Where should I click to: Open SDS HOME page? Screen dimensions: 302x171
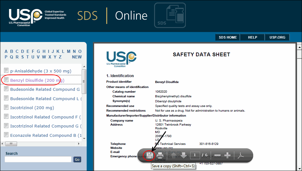point(228,37)
